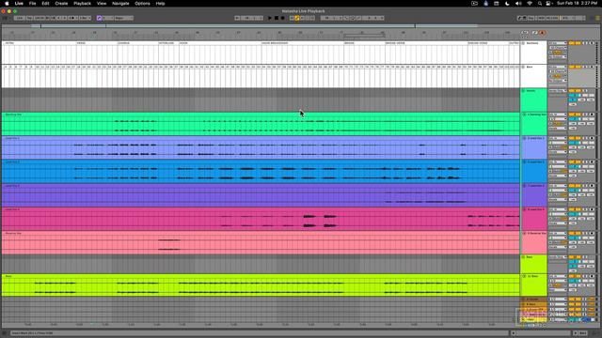Screen dimensions: 602x338
Task: Toggle the metronome in the control bar
Action: [73, 18]
